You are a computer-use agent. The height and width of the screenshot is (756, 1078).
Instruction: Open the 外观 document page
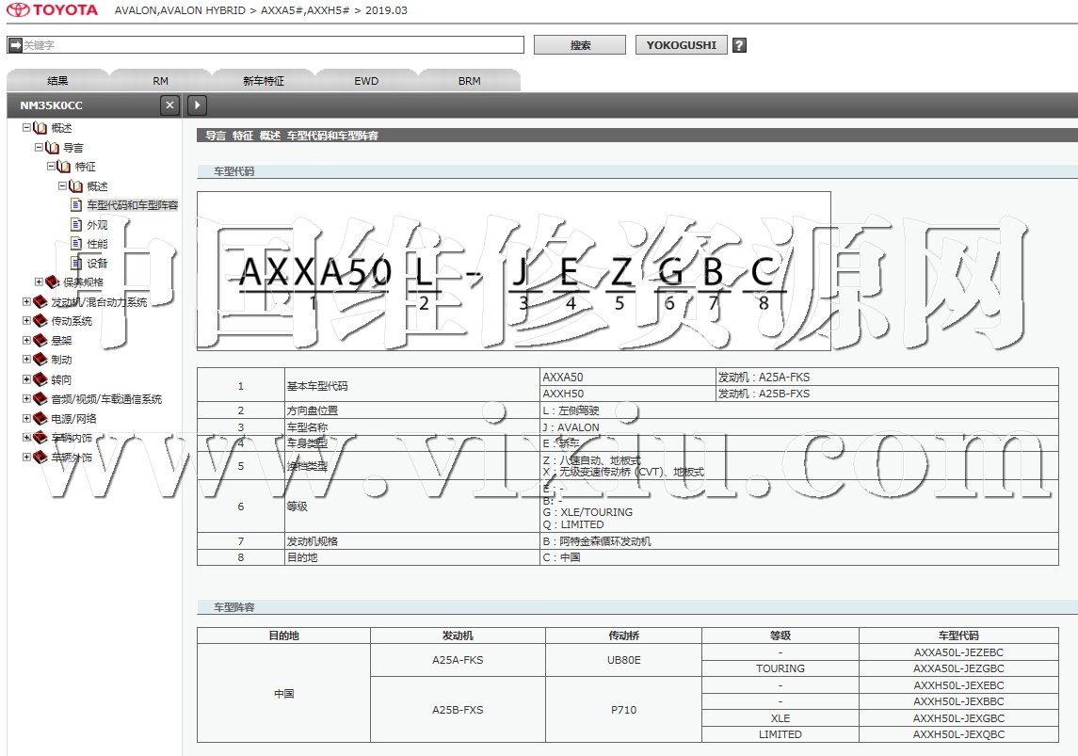(97, 225)
